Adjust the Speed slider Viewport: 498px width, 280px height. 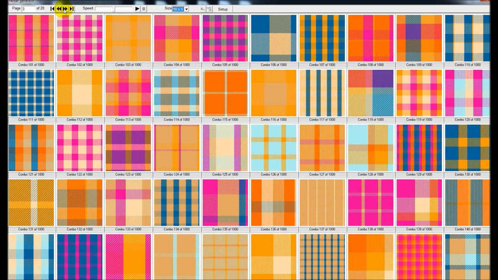[x=114, y=9]
